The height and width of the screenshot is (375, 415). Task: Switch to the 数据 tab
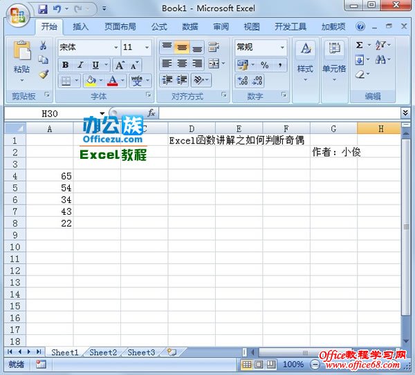tap(190, 27)
